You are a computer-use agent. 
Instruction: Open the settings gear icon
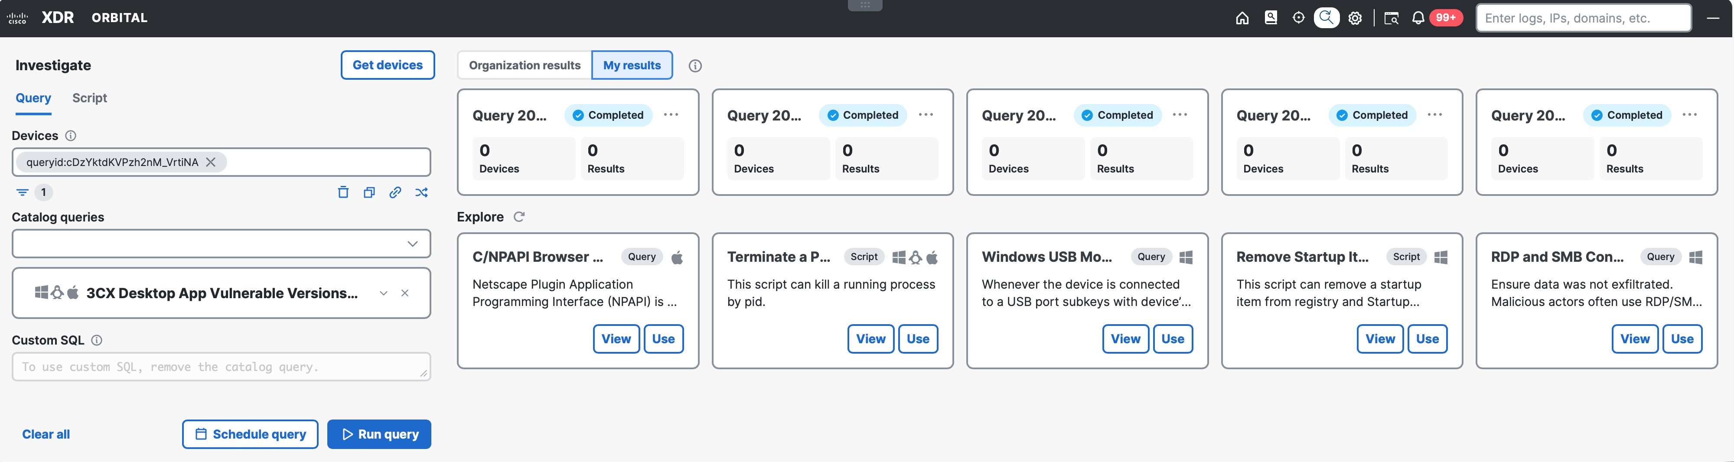click(x=1354, y=18)
